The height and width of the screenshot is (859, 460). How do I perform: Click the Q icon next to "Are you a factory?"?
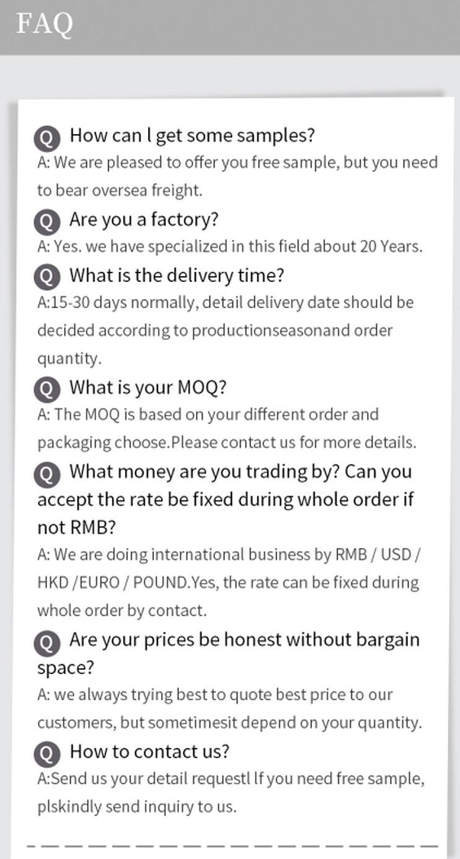coord(47,221)
